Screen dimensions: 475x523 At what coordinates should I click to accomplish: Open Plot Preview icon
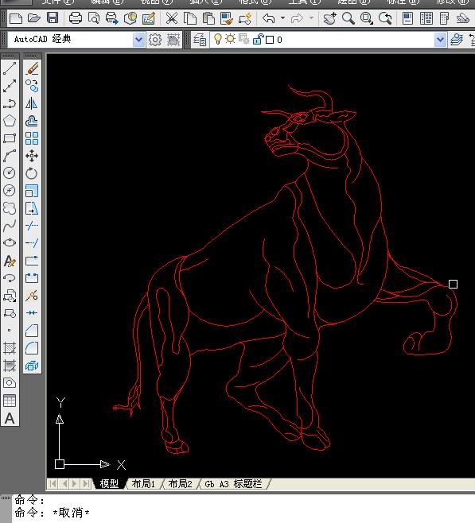click(x=94, y=18)
